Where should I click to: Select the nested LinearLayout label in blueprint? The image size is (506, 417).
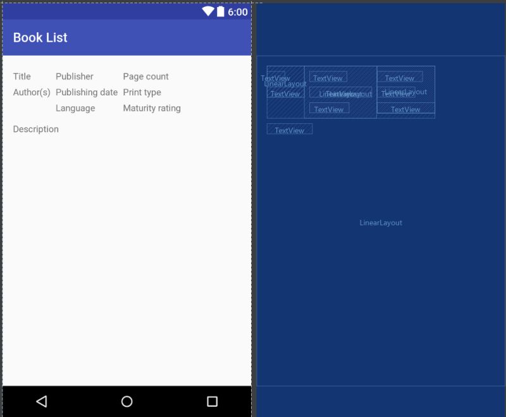click(285, 83)
